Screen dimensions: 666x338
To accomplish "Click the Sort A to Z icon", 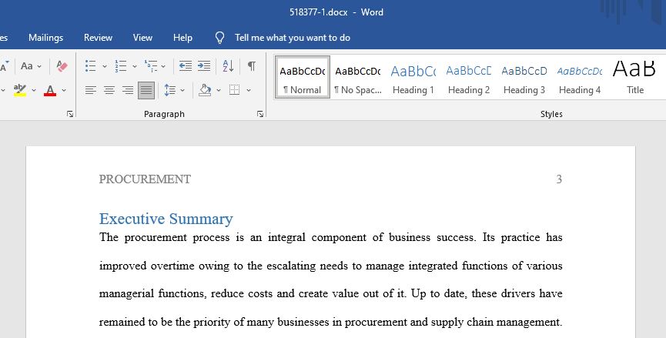I will 228,65.
